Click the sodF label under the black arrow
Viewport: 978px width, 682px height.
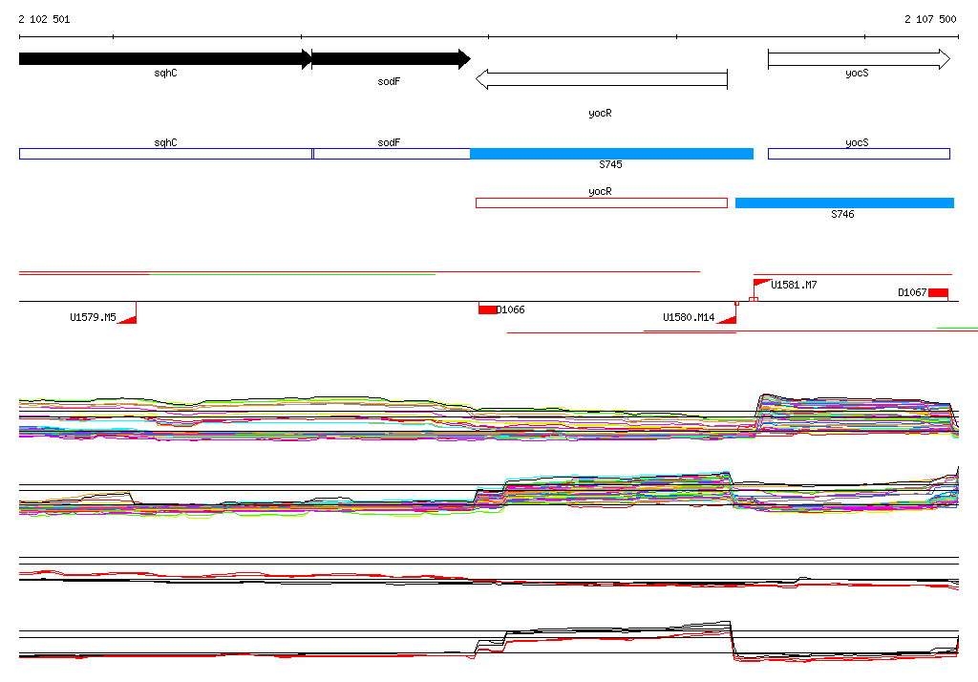click(x=389, y=81)
